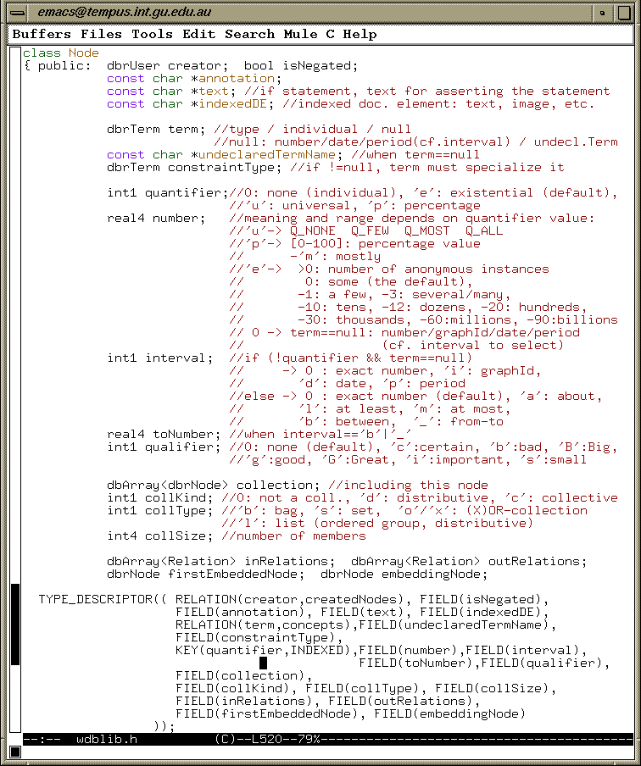
Task: Open the Edit menu
Action: pyautogui.click(x=199, y=35)
